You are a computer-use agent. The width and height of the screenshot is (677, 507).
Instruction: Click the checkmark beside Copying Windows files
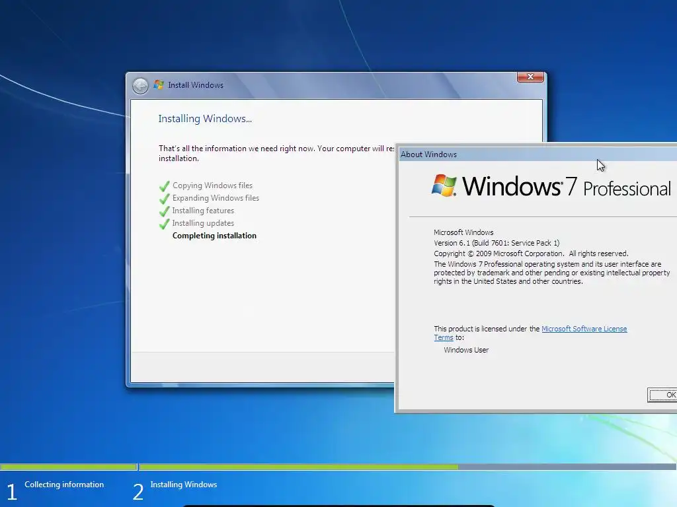[x=165, y=186]
